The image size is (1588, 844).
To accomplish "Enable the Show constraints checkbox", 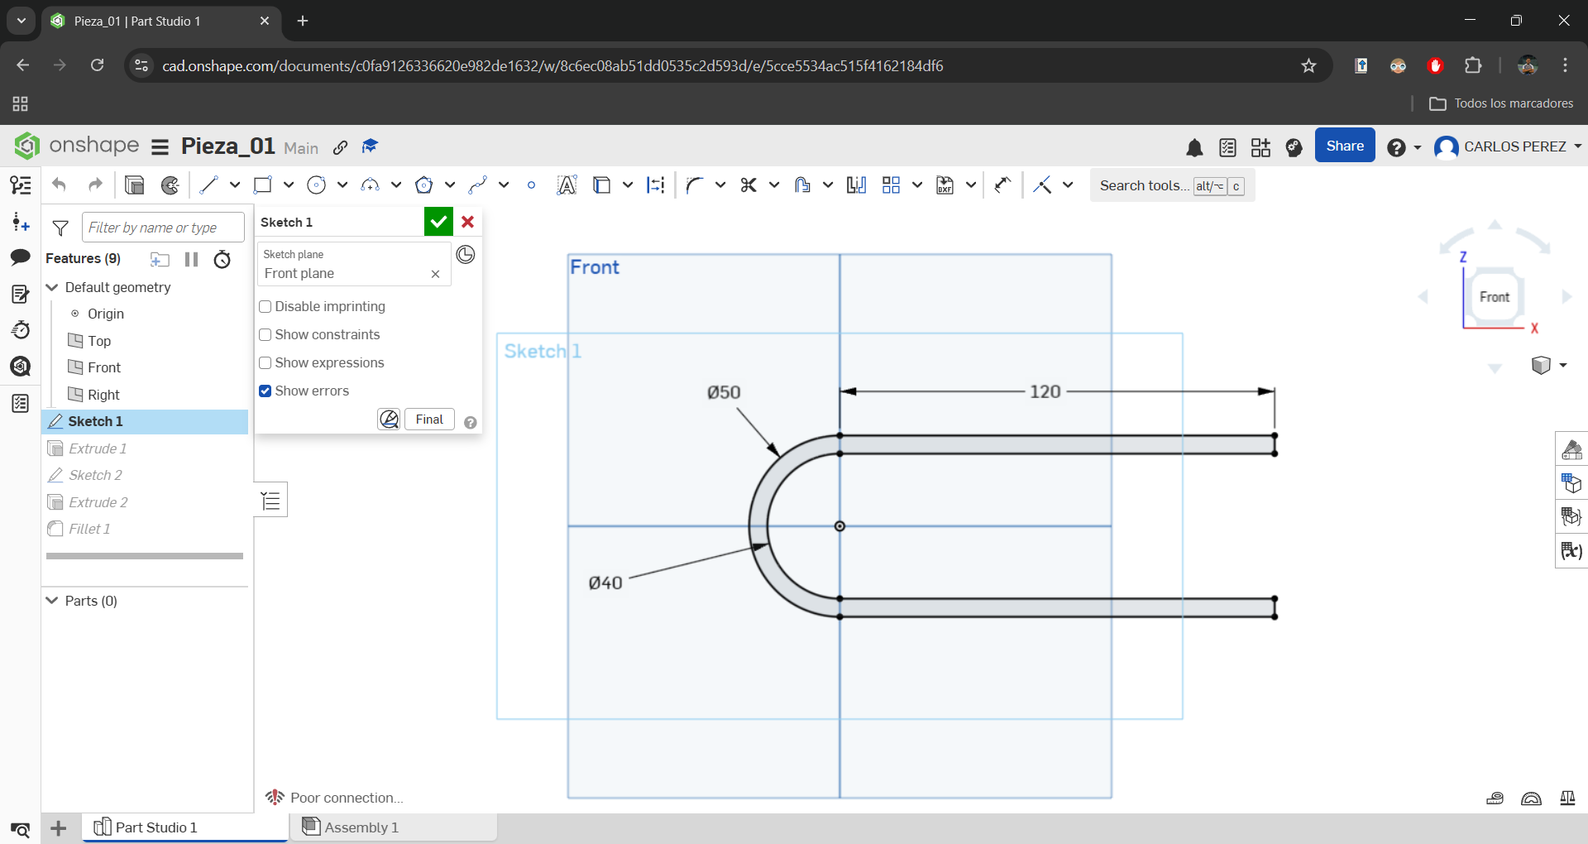I will point(265,334).
